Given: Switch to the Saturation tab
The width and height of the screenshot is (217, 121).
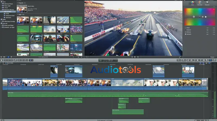Looking at the screenshot, I should 200,3.
